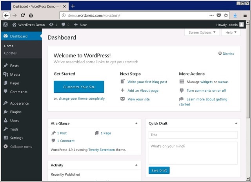Image resolution: width=251 pixels, height=182 pixels.
Task: Click the browser home icon
Action: pyautogui.click(x=31, y=15)
